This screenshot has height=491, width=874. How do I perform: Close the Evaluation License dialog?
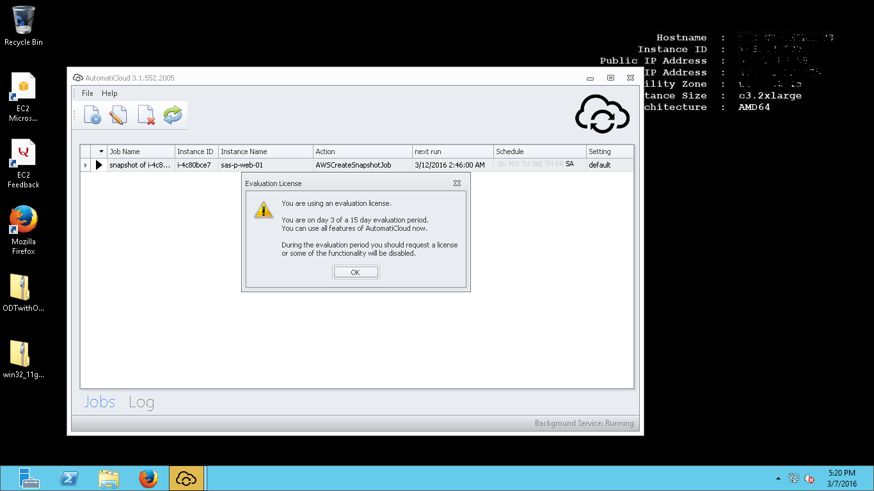pyautogui.click(x=457, y=183)
